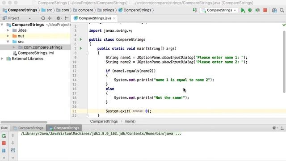The height and width of the screenshot is (161, 286).
Task: Click the build project arrow icon
Action: point(195,10)
